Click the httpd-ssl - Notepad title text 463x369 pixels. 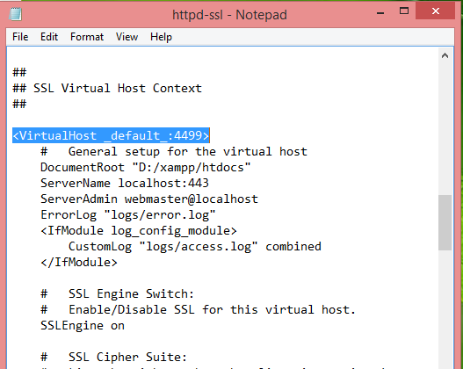point(229,15)
